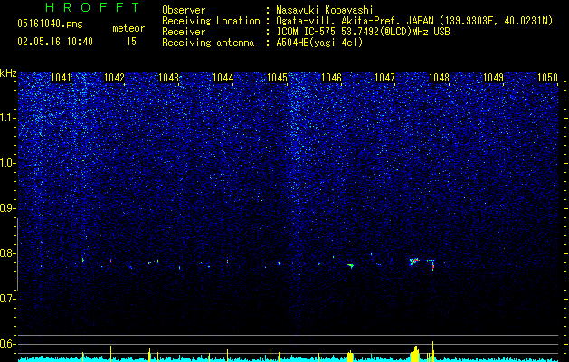Click the Receiving Location label
Viewport: 569px width, 362px height.
pyautogui.click(x=211, y=21)
